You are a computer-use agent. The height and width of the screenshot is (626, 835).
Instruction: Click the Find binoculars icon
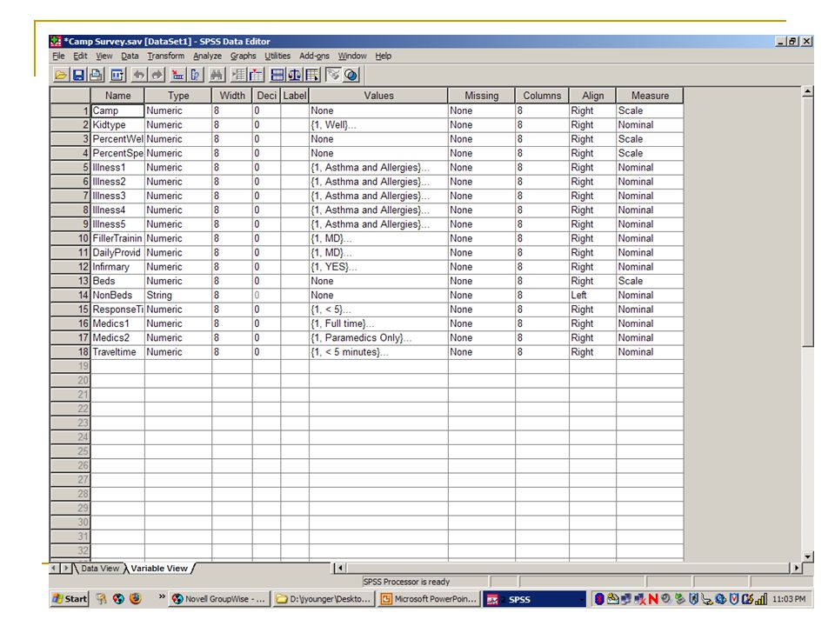click(x=217, y=75)
